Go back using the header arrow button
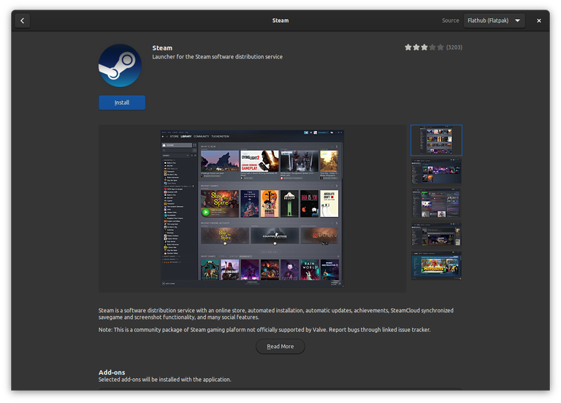 [x=22, y=20]
